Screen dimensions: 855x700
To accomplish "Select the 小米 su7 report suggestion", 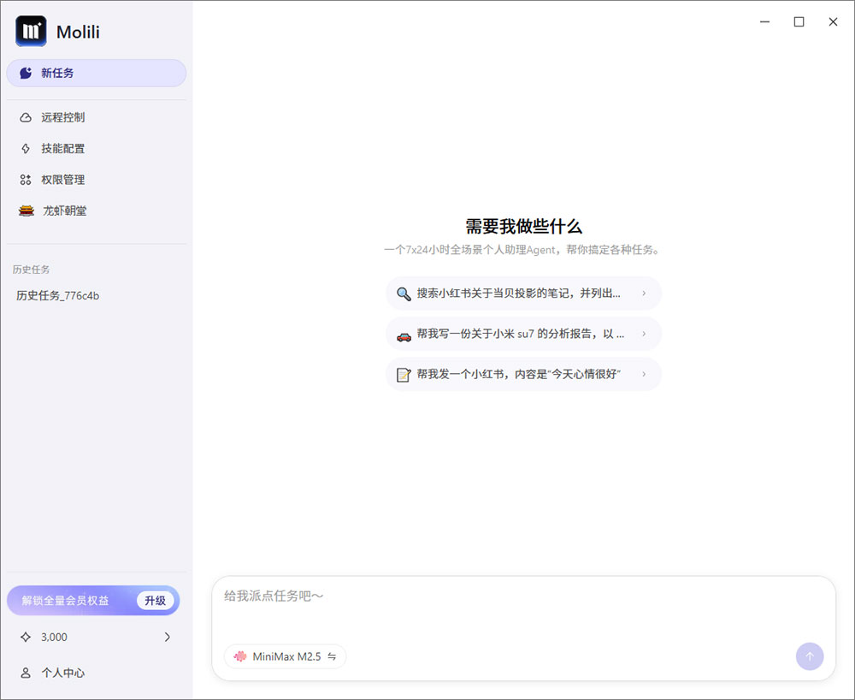I will tap(523, 334).
